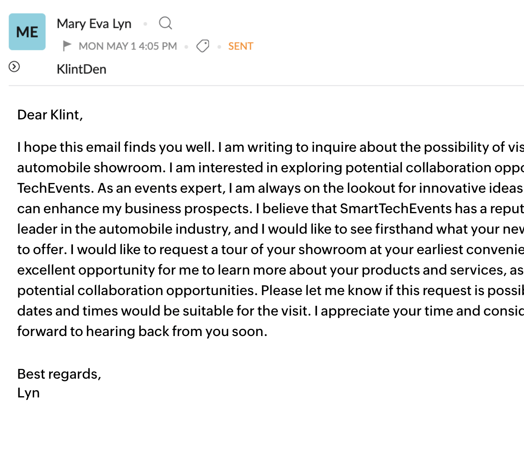The image size is (524, 452).
Task: Click the "Best regards," closing line
Action: coord(59,374)
